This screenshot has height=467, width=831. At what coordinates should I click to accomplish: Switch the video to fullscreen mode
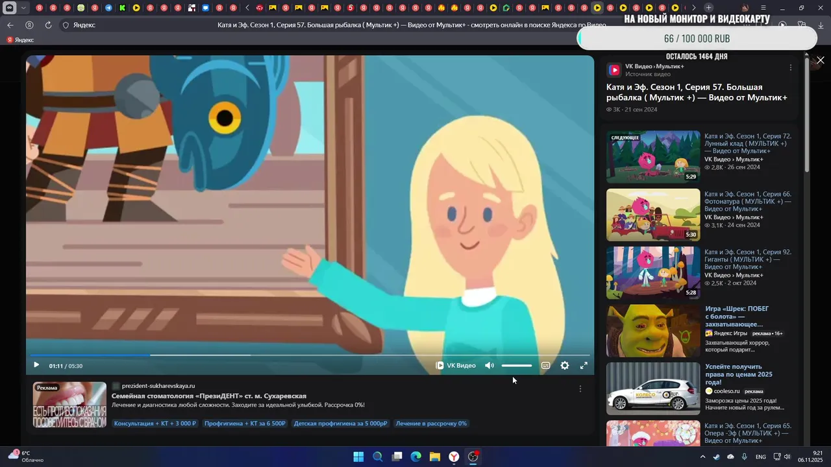[584, 365]
